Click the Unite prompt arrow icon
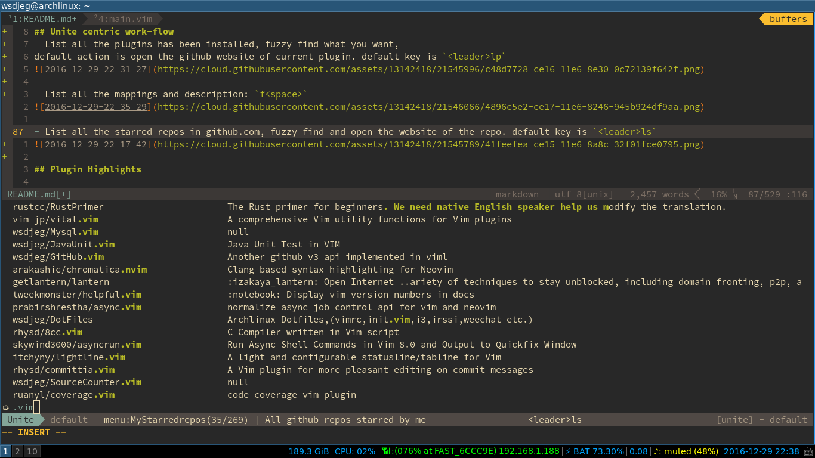Viewport: 815px width, 458px height. 6,407
